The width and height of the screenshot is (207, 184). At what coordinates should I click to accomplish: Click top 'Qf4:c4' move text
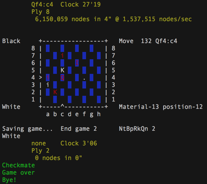(x=42, y=4)
